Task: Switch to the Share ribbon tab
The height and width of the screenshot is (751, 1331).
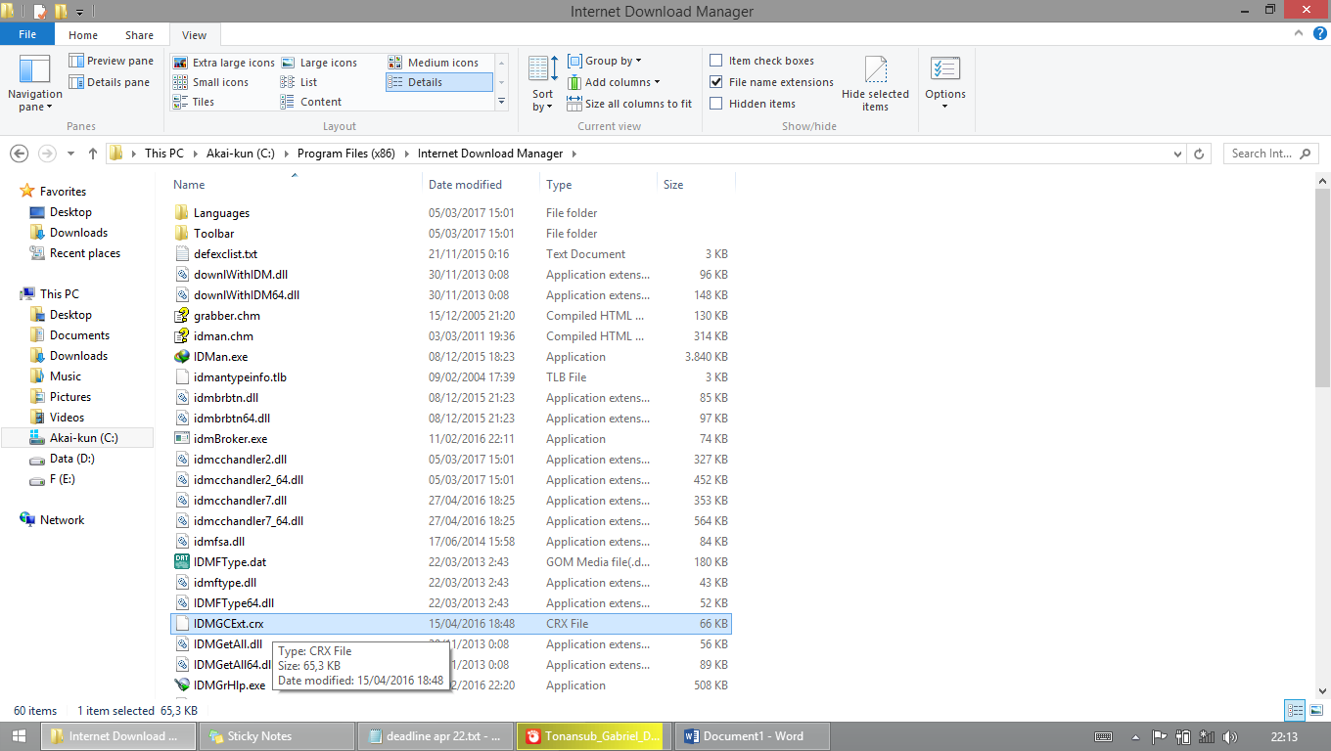Action: click(x=139, y=35)
